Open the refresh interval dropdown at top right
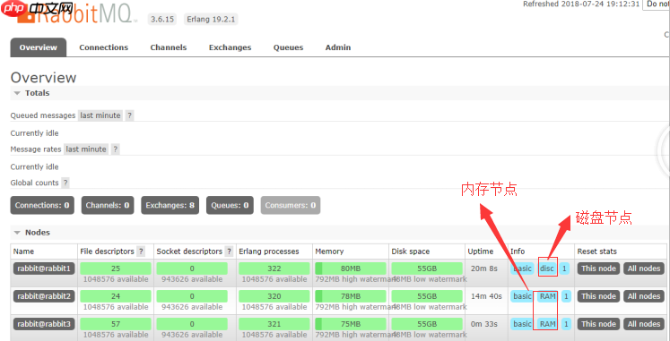 coord(656,4)
